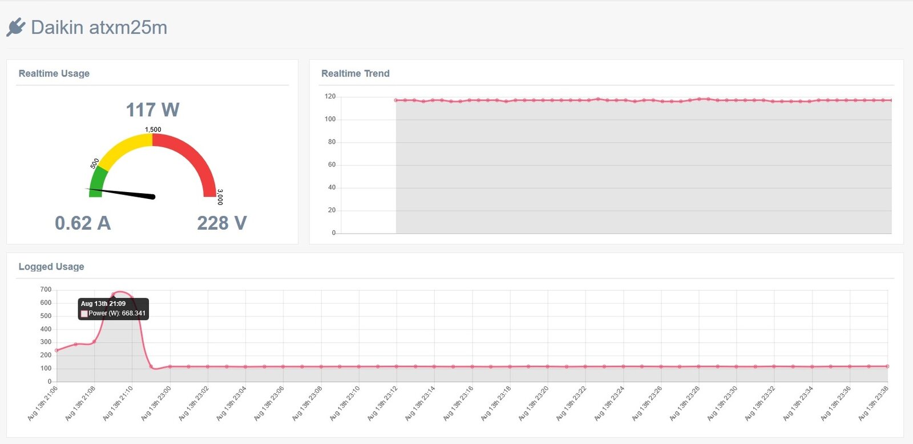
Task: Click the green segment of the gauge
Action: tap(97, 182)
